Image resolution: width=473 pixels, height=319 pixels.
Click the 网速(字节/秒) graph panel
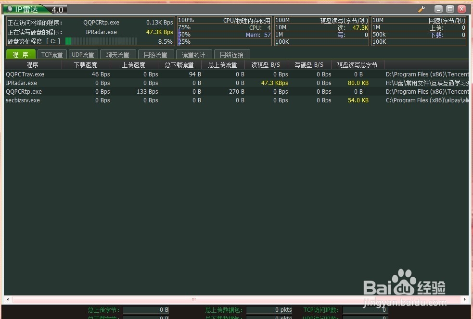click(419, 31)
